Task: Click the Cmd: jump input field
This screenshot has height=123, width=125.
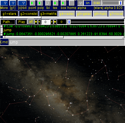Action: tap(67, 42)
